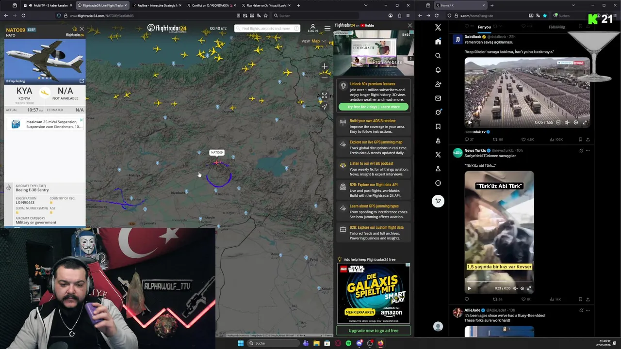Click Upgrade now to go ad free
The image size is (621, 349).
click(x=374, y=331)
